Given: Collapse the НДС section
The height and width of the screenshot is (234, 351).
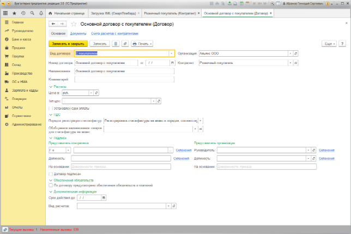Looking at the screenshot, I should point(55,115).
